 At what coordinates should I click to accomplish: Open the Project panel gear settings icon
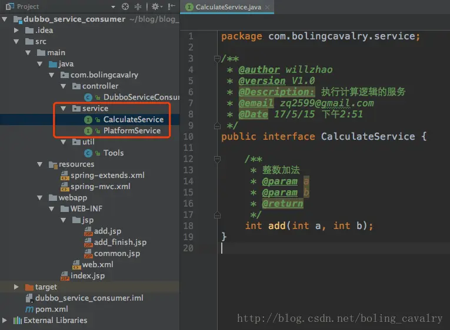pyautogui.click(x=155, y=6)
